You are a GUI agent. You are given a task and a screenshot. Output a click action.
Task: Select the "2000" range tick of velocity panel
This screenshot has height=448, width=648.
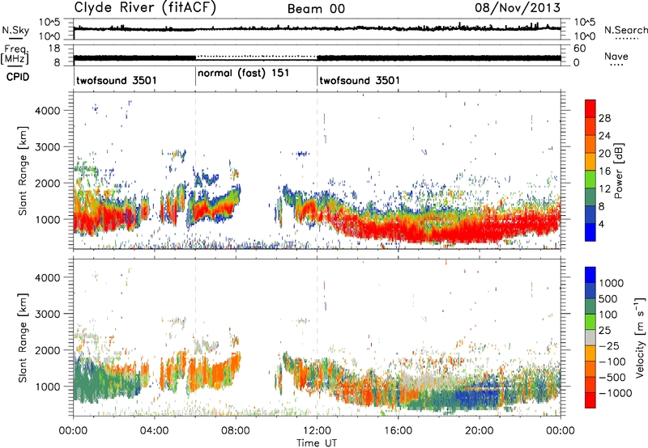tap(47, 350)
